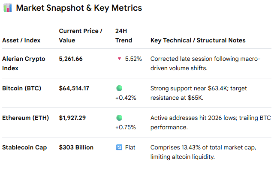Image resolution: width=277 pixels, height=170 pixels.
Task: Click the note about strong support near $63.4K
Action: pos(199,93)
